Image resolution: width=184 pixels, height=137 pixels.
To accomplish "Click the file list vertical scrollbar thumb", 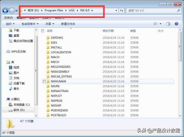I will click(180, 47).
